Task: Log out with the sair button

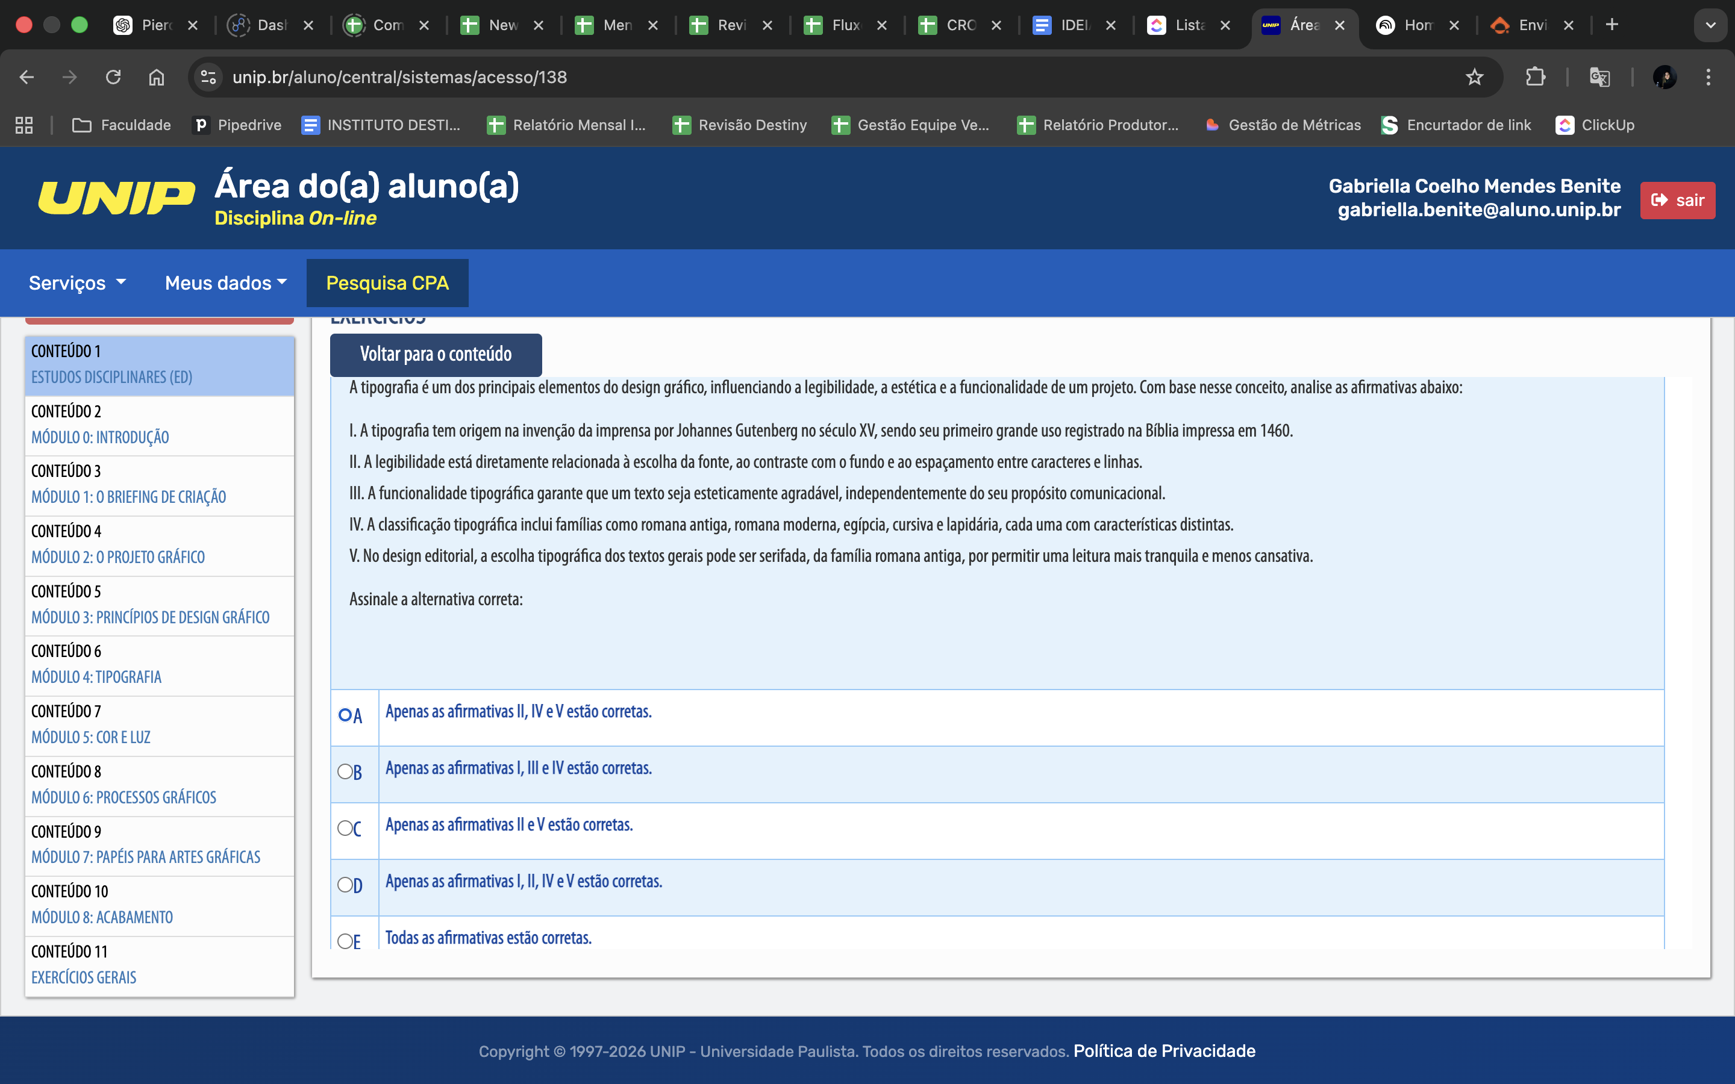Action: pyautogui.click(x=1677, y=200)
